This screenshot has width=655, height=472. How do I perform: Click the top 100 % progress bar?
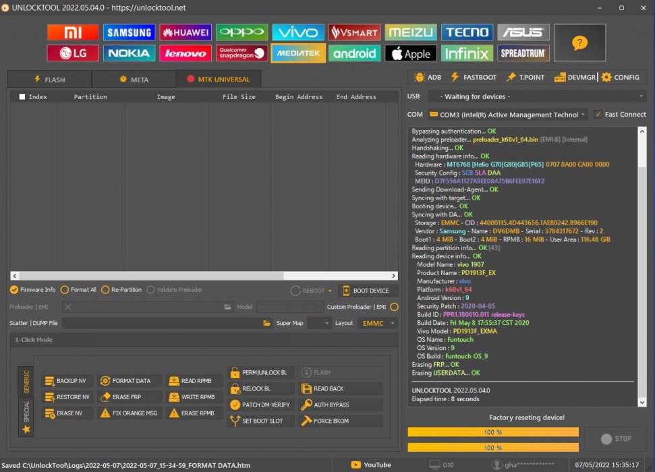pos(493,432)
